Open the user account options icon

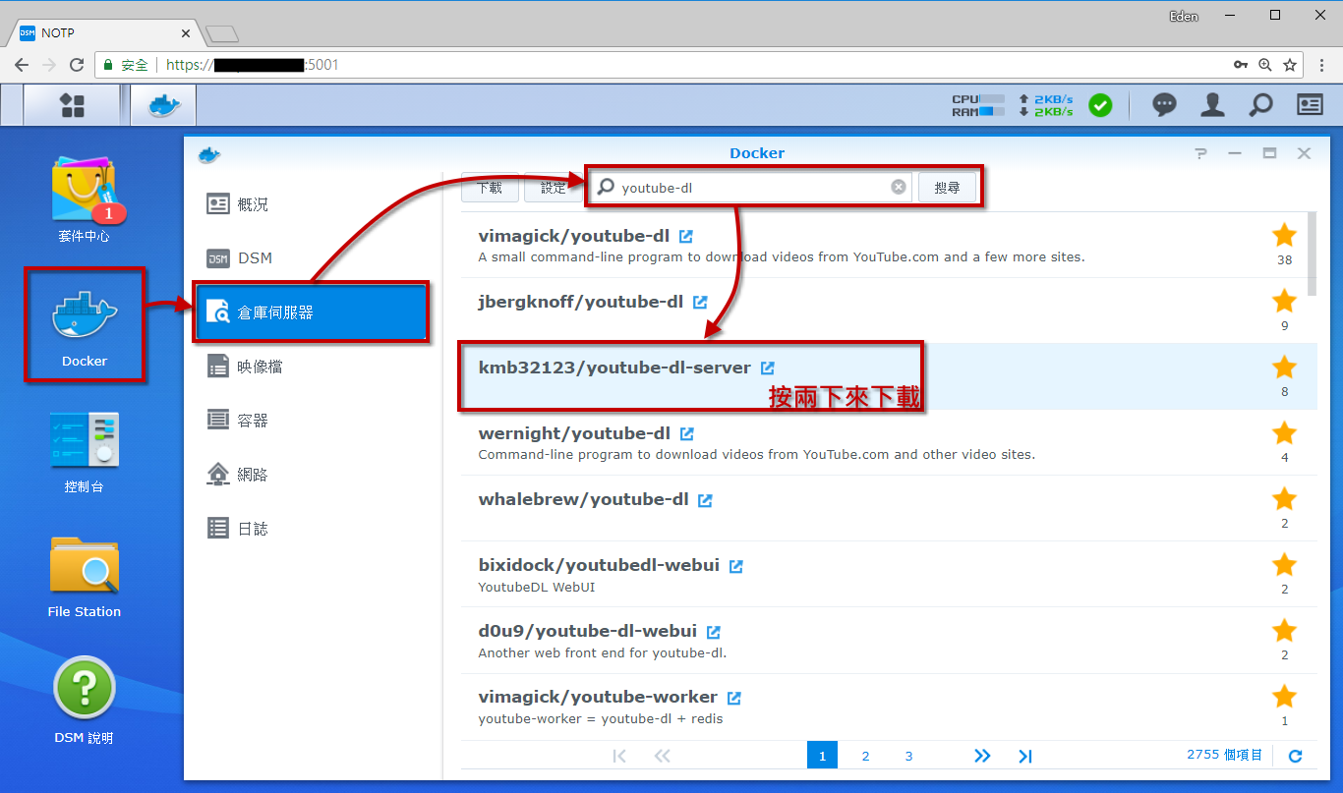point(1212,105)
